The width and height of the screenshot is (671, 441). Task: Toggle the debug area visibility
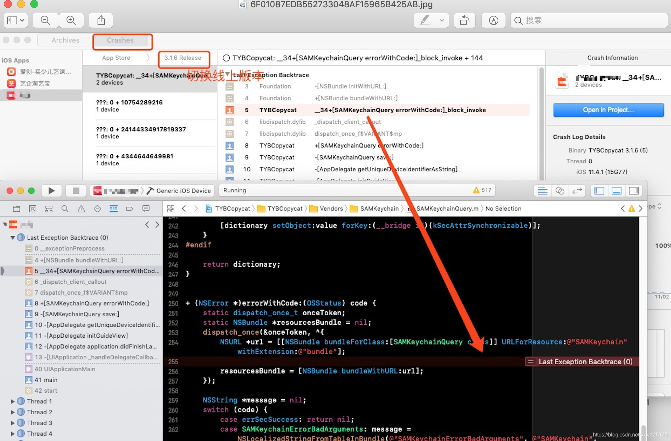(616, 191)
